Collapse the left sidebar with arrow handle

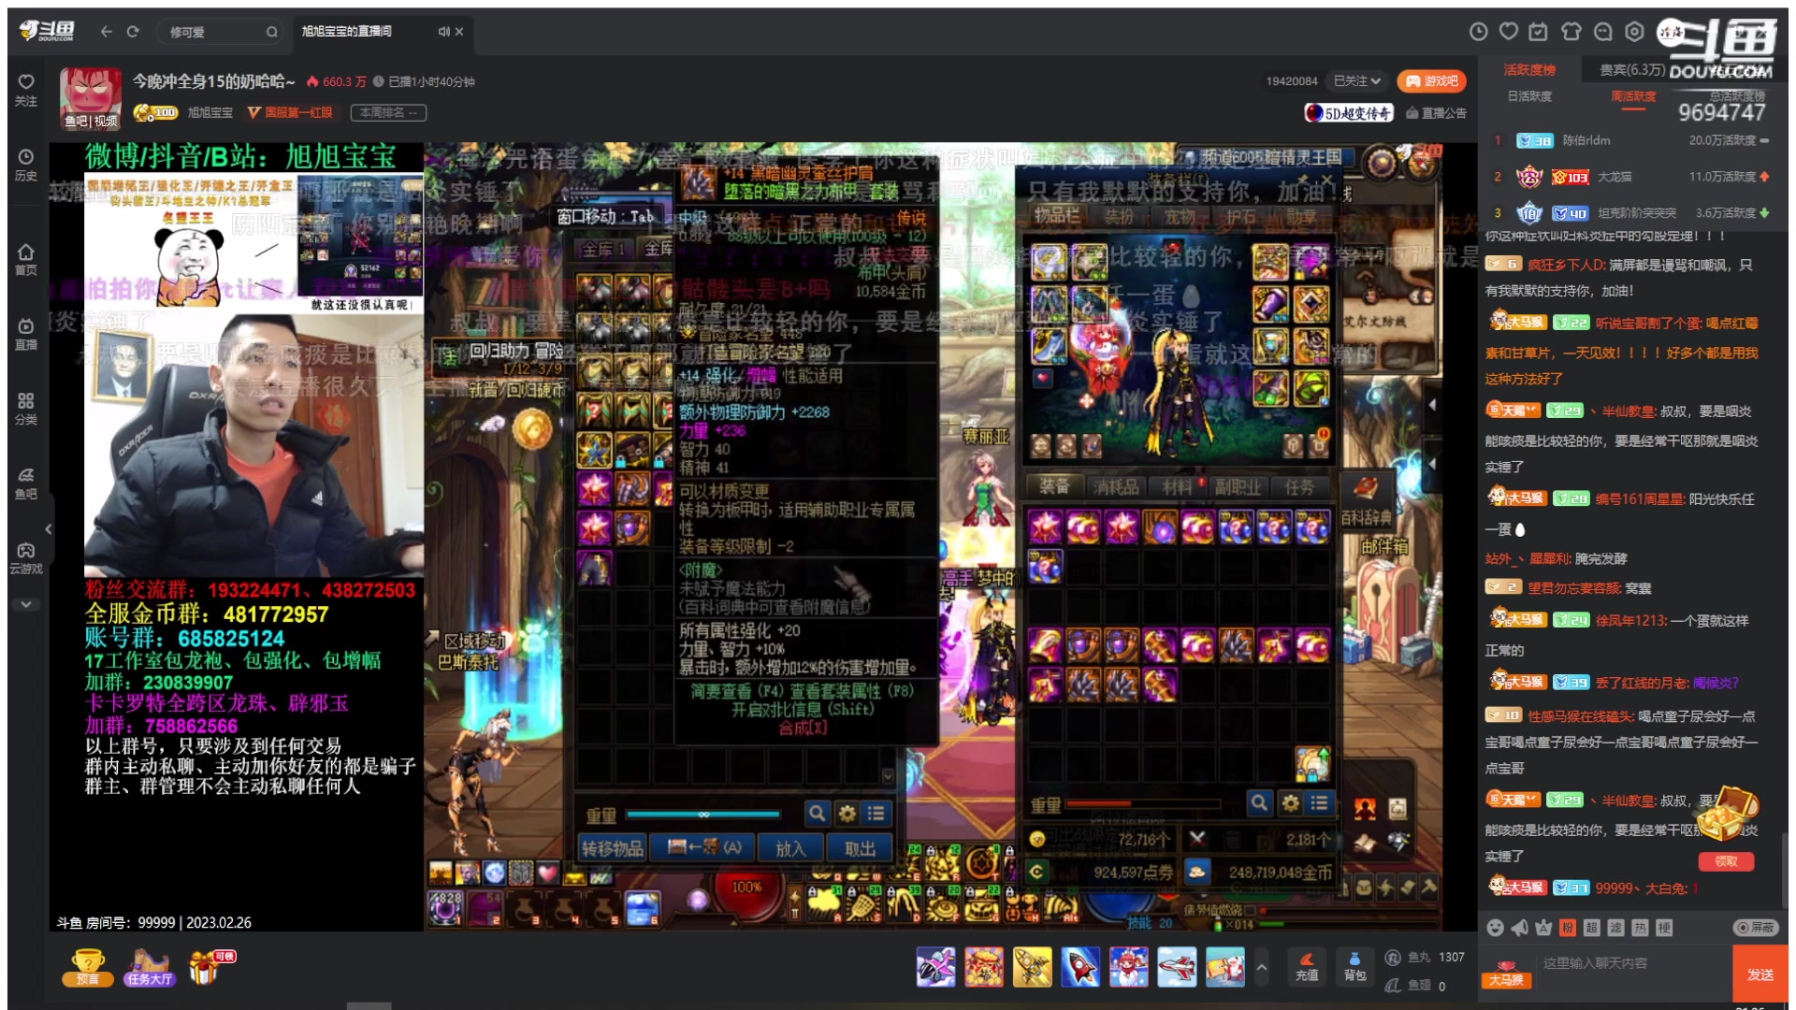[48, 529]
